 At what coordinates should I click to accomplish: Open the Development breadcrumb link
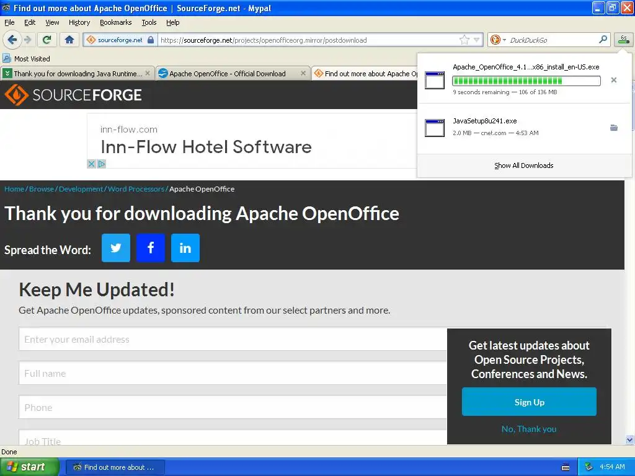81,189
